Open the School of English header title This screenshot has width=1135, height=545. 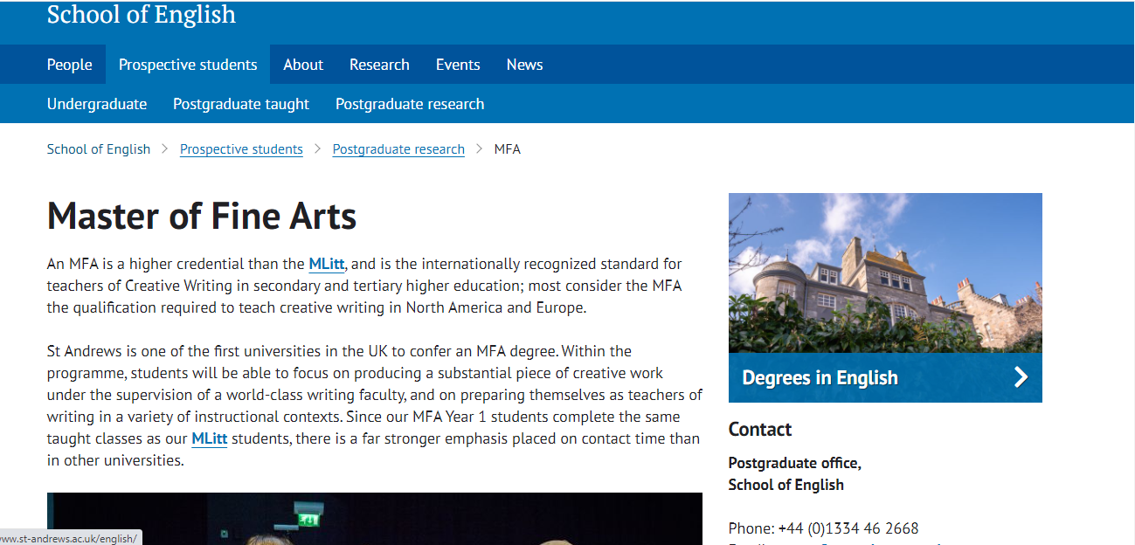[142, 15]
